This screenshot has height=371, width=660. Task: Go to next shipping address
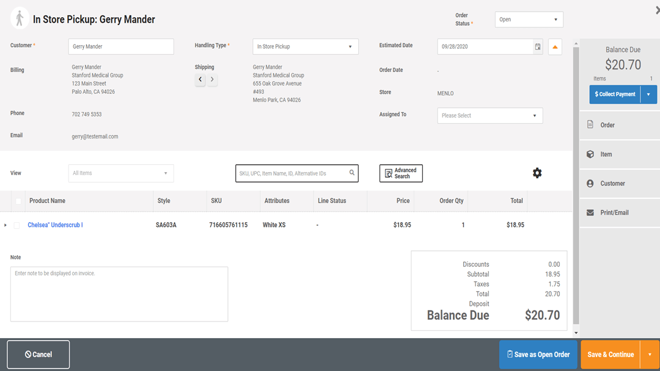[212, 79]
